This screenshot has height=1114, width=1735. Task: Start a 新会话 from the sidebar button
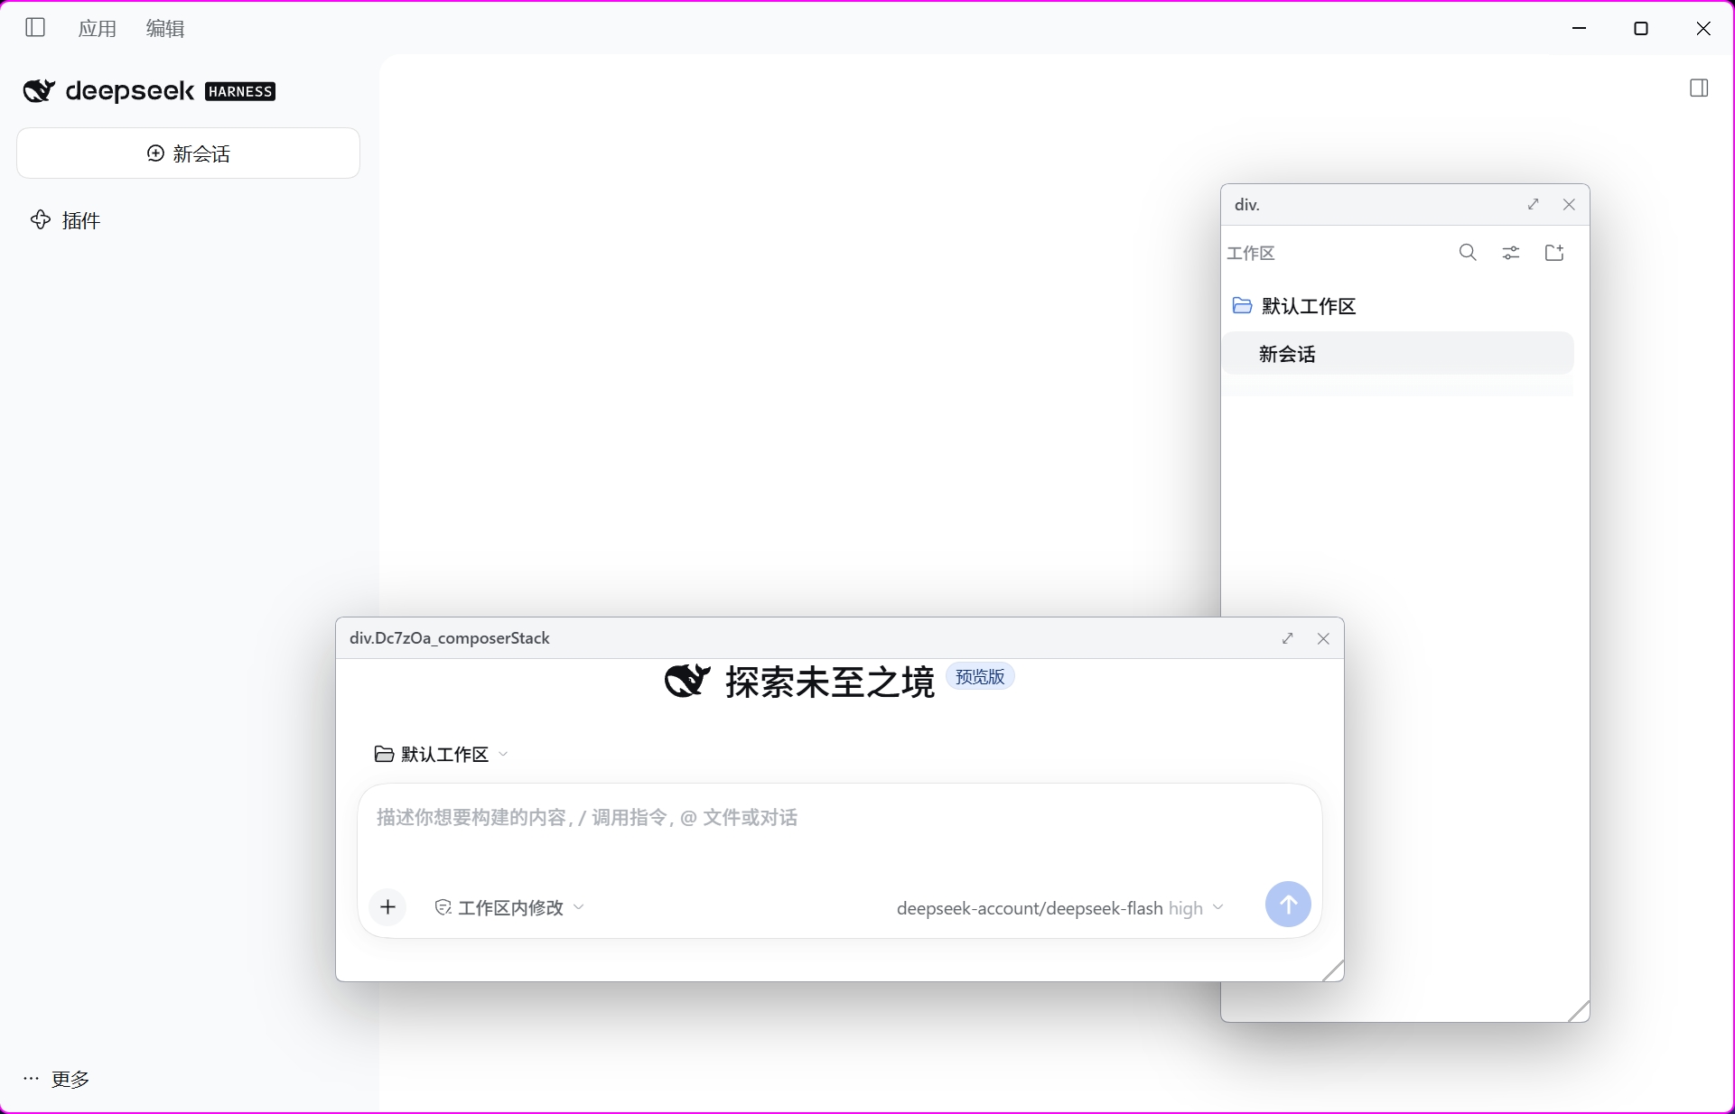tap(188, 153)
